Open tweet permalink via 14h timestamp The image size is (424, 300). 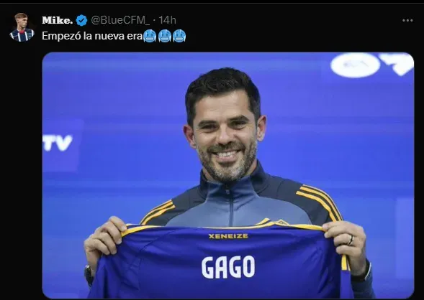[168, 20]
